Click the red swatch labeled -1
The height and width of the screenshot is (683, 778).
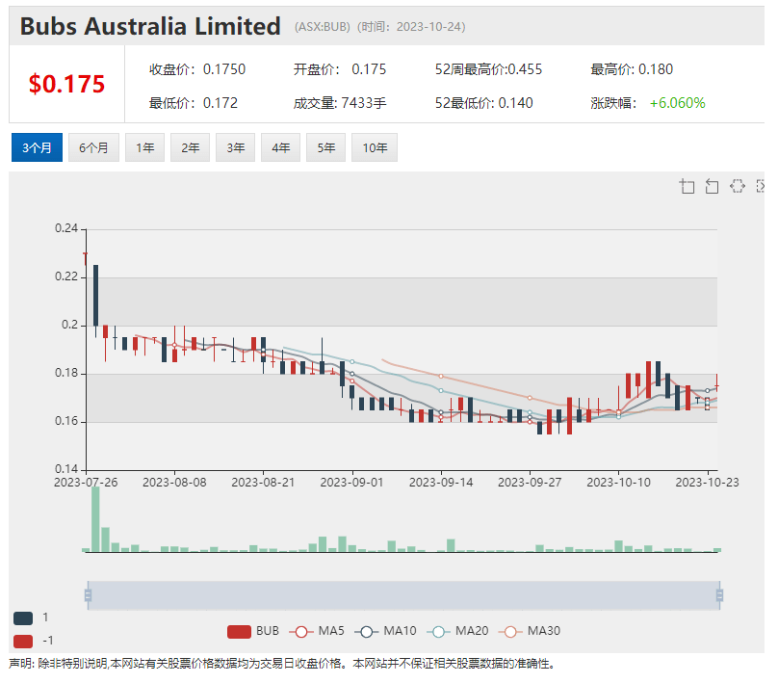23,641
